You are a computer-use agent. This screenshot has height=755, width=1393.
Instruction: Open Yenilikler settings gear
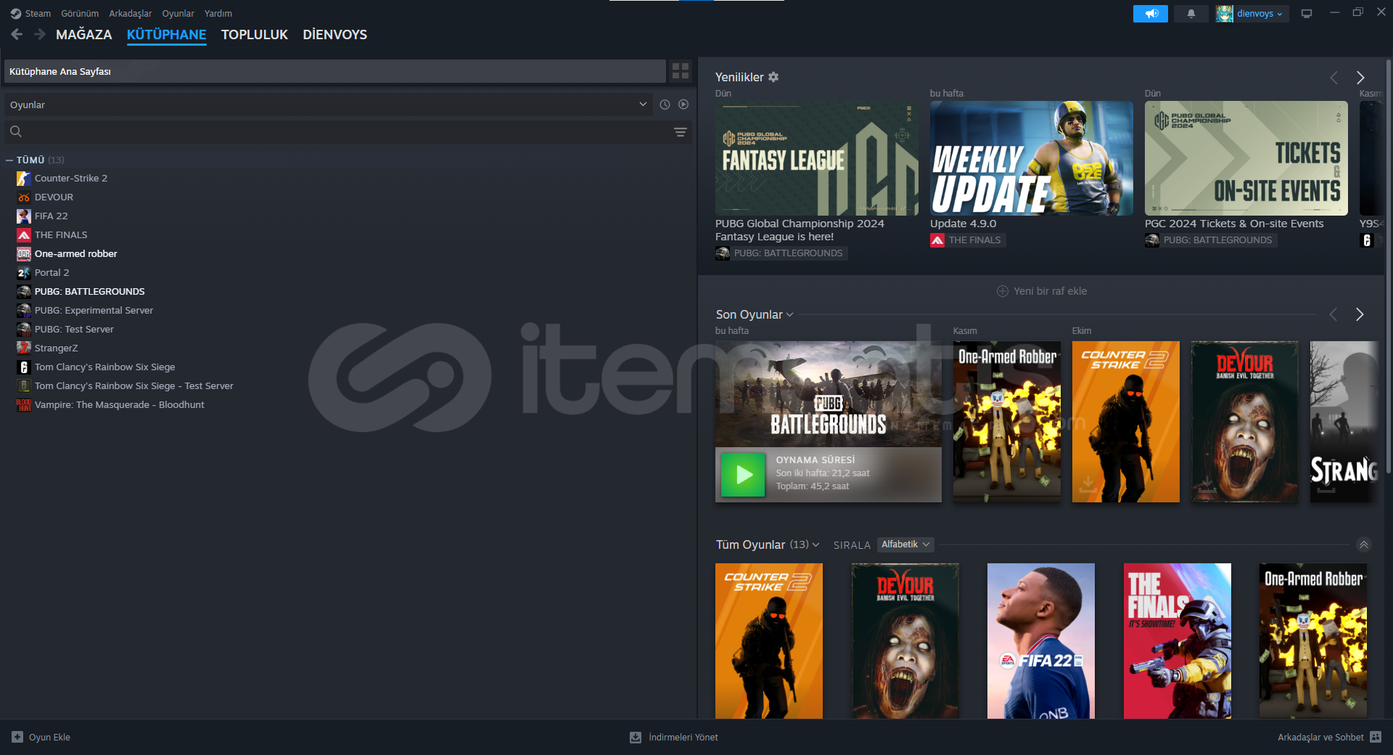773,77
